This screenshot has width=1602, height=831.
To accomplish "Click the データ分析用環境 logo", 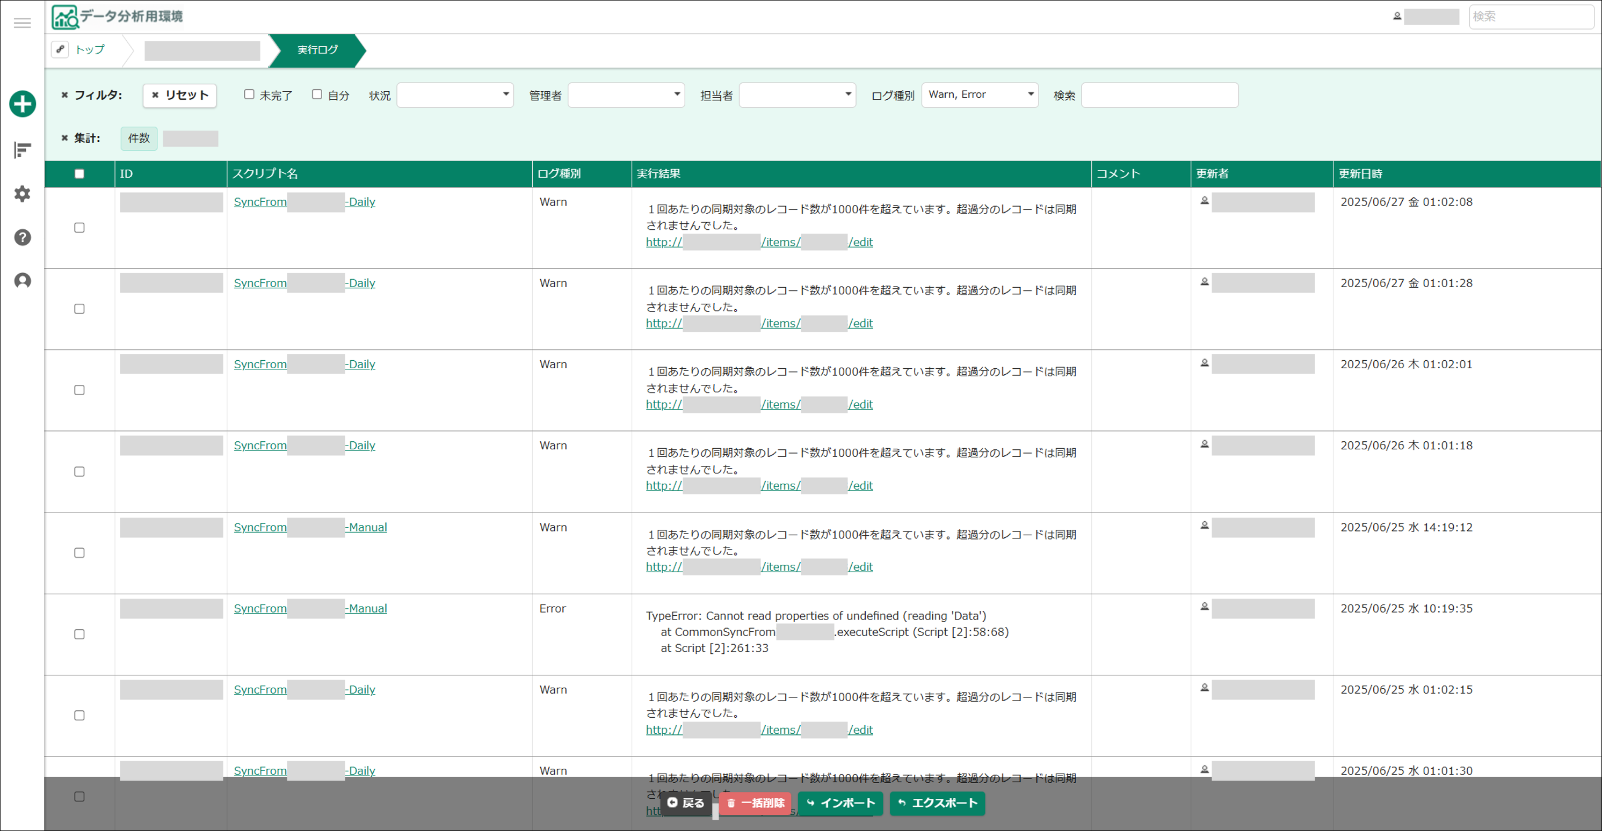I will click(118, 17).
